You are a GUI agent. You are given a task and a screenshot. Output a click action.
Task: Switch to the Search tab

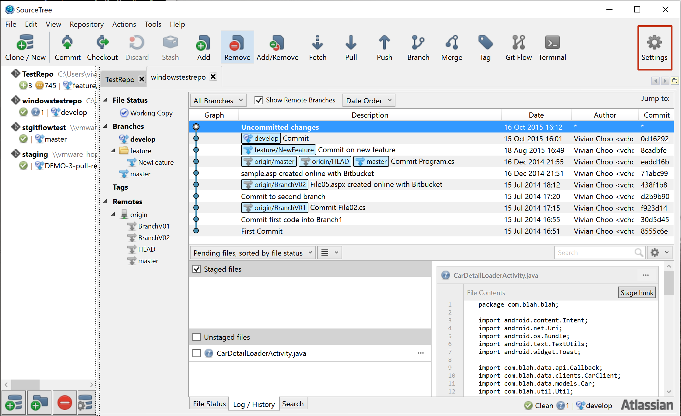click(x=292, y=403)
